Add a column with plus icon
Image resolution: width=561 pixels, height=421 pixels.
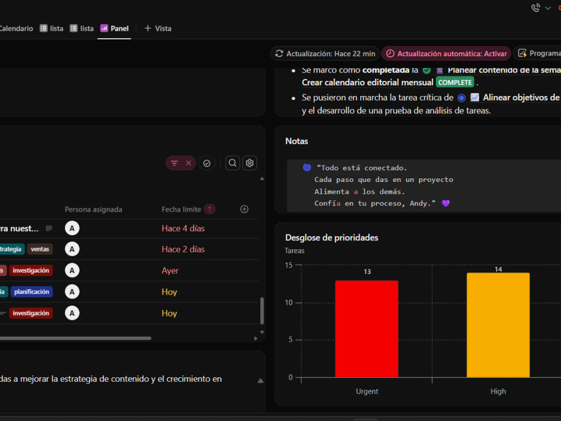point(245,209)
